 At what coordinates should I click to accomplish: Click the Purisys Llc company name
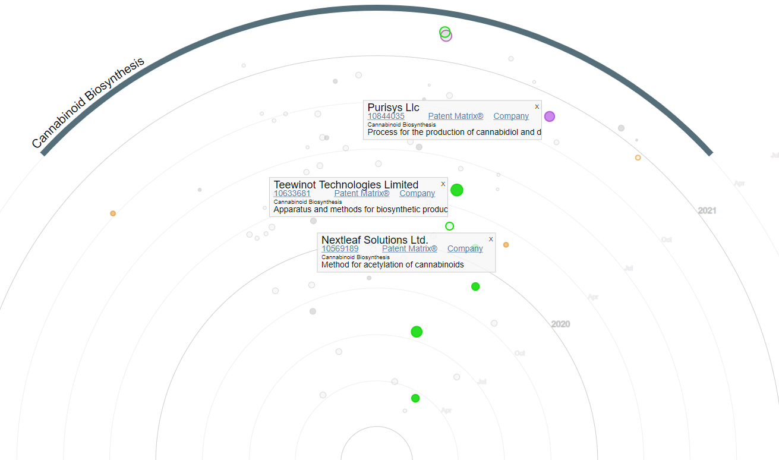393,108
